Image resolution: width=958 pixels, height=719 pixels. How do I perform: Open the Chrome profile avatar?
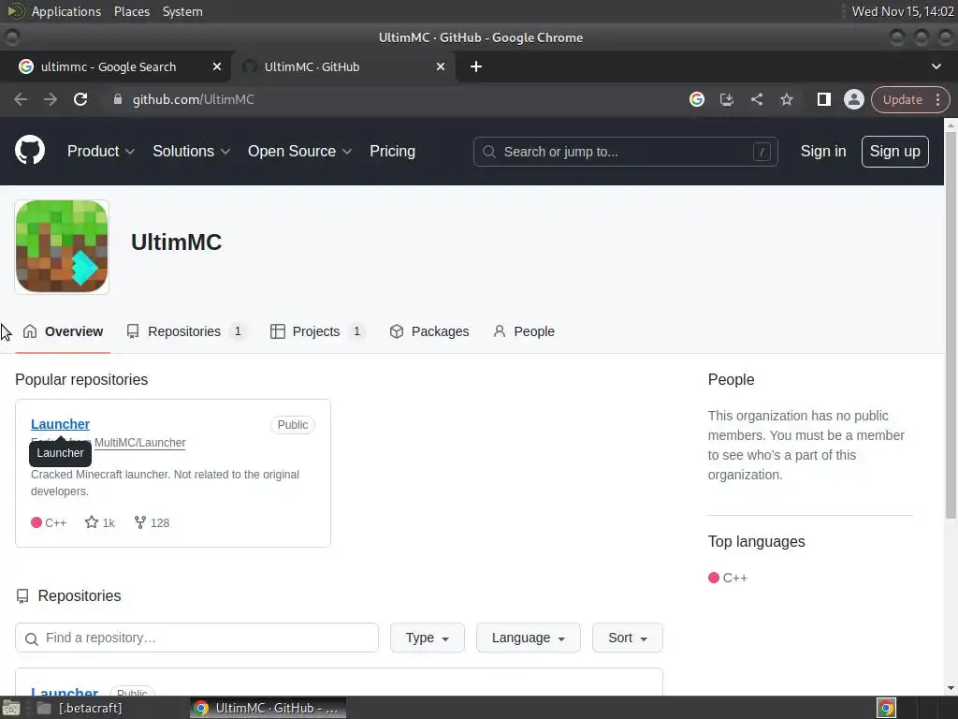pyautogui.click(x=853, y=99)
